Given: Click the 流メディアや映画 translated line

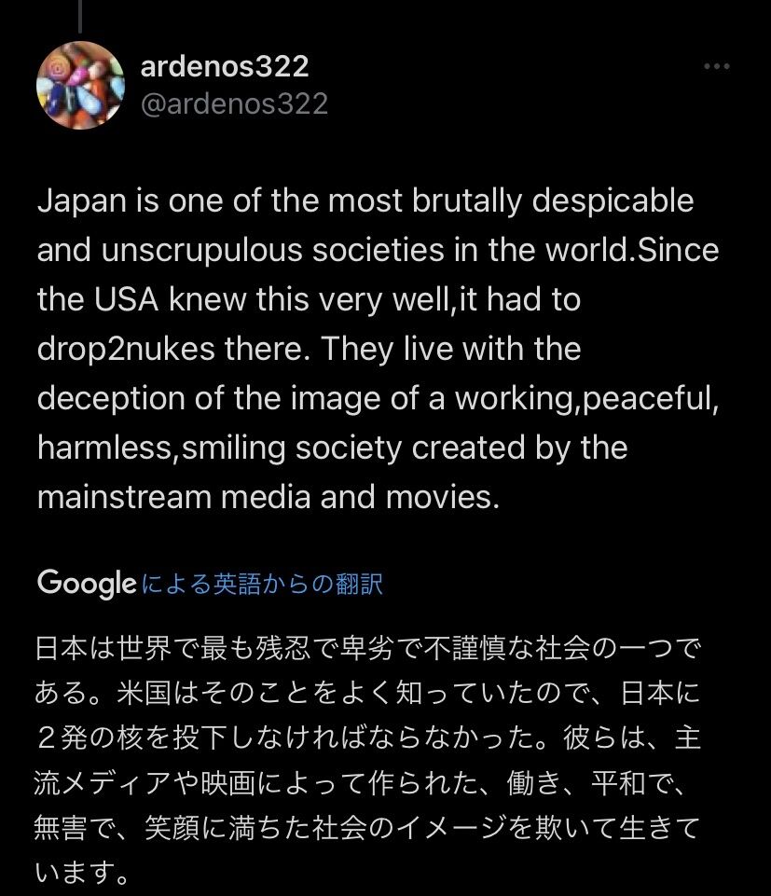Looking at the screenshot, I should [x=360, y=783].
